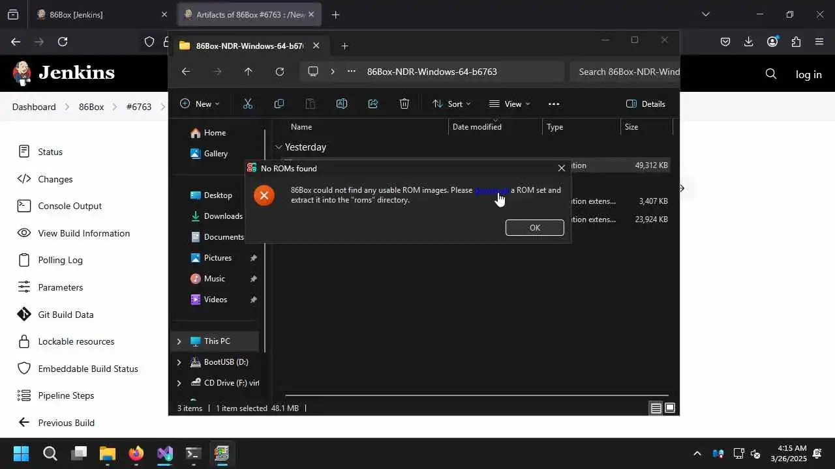The image size is (835, 469).
Task: Open Git Build Data in Jenkins sidebar
Action: click(x=65, y=315)
